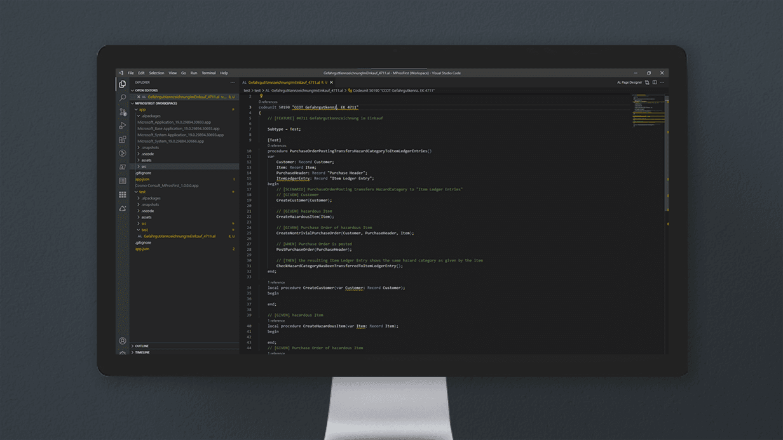Open the Selection menu
783x440 pixels.
pyautogui.click(x=156, y=73)
